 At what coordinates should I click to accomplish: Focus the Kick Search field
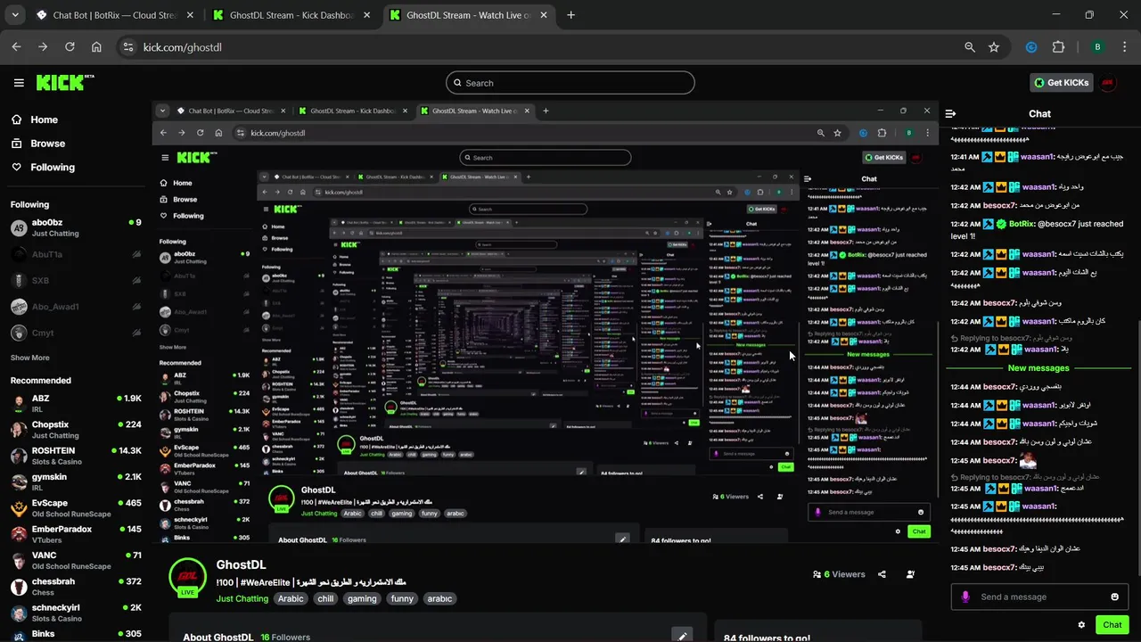(x=570, y=83)
